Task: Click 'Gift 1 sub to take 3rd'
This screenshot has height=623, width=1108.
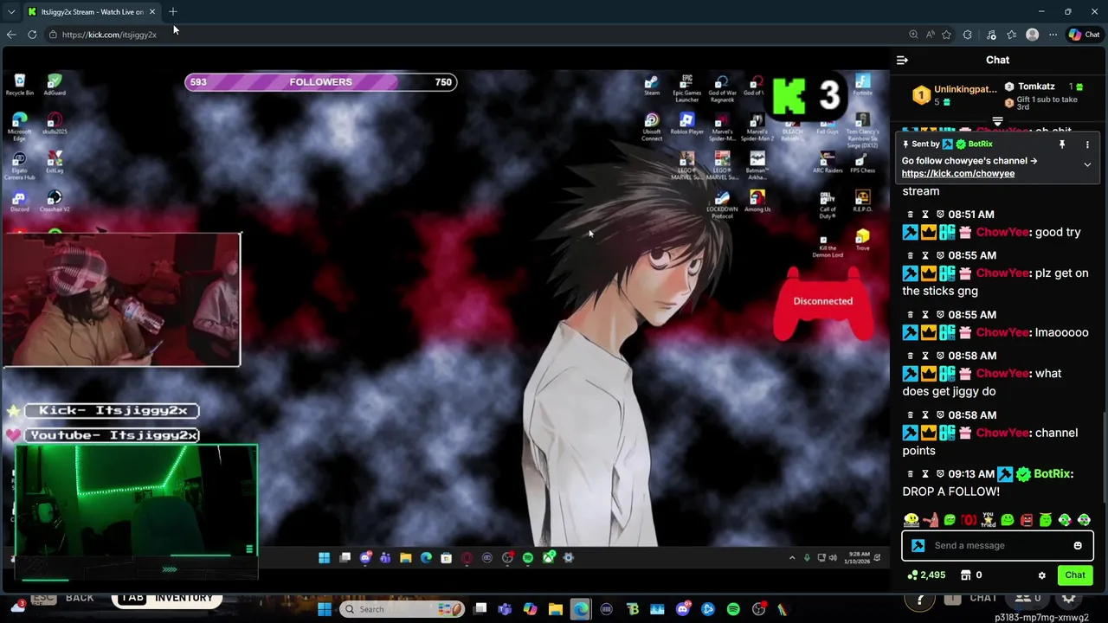Action: tap(1047, 103)
